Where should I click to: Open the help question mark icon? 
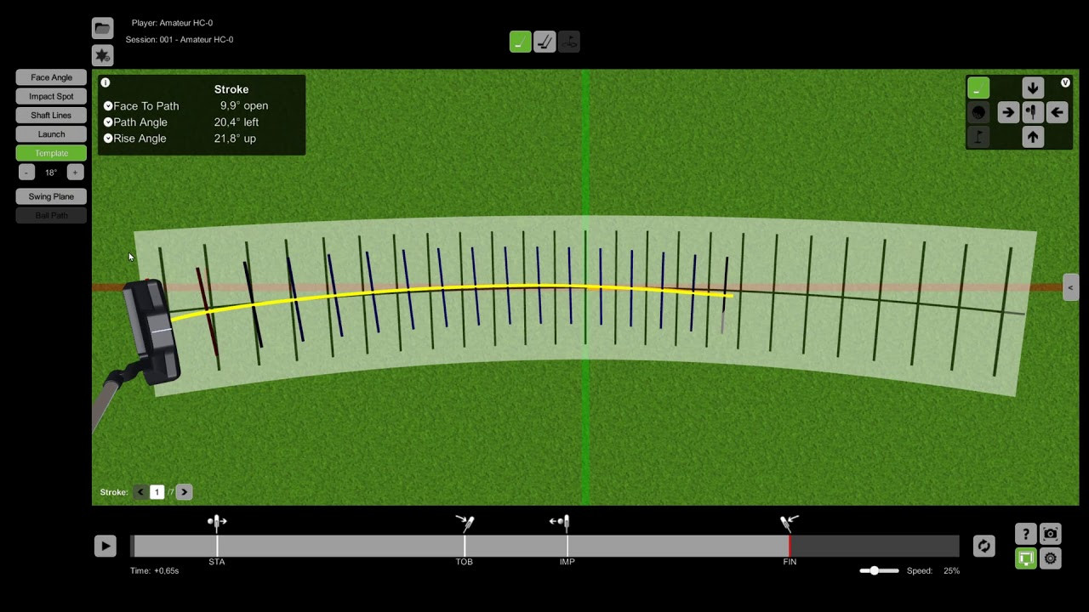pos(1026,534)
